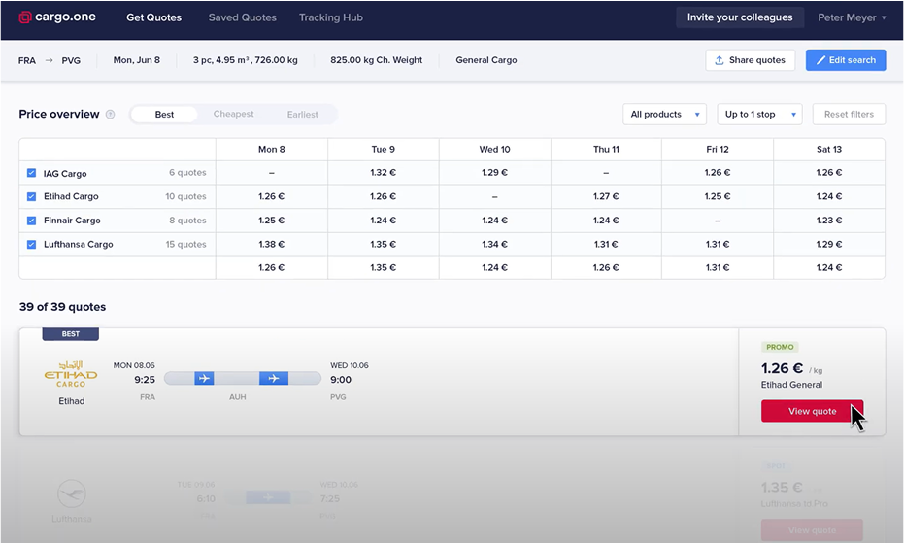
Task: Click the Etihad Cargo airline logo
Action: click(71, 375)
